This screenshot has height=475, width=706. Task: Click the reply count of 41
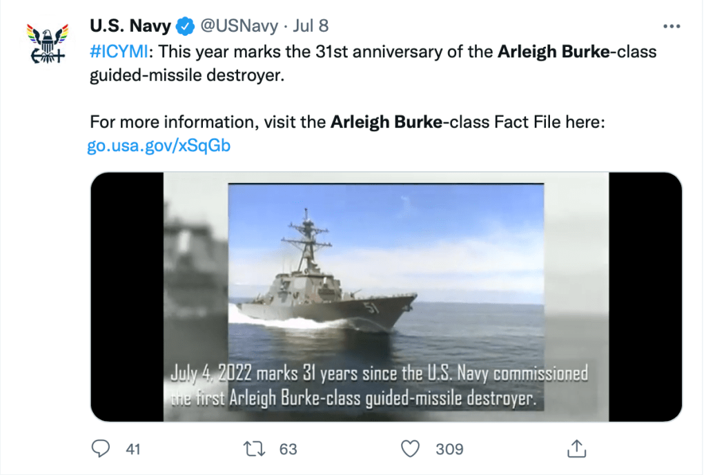point(133,449)
